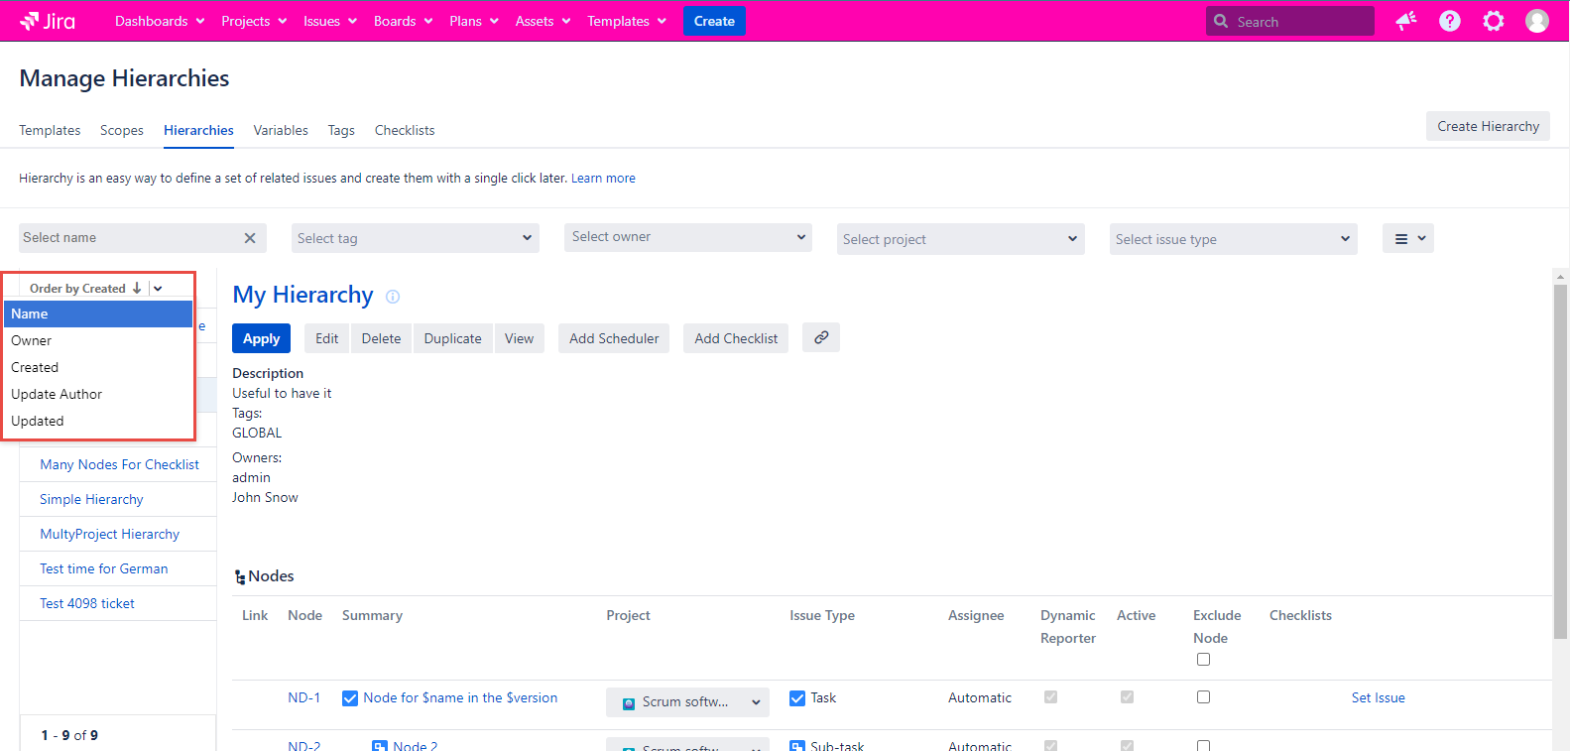Open the help question mark icon
1570x751 pixels.
click(1449, 21)
